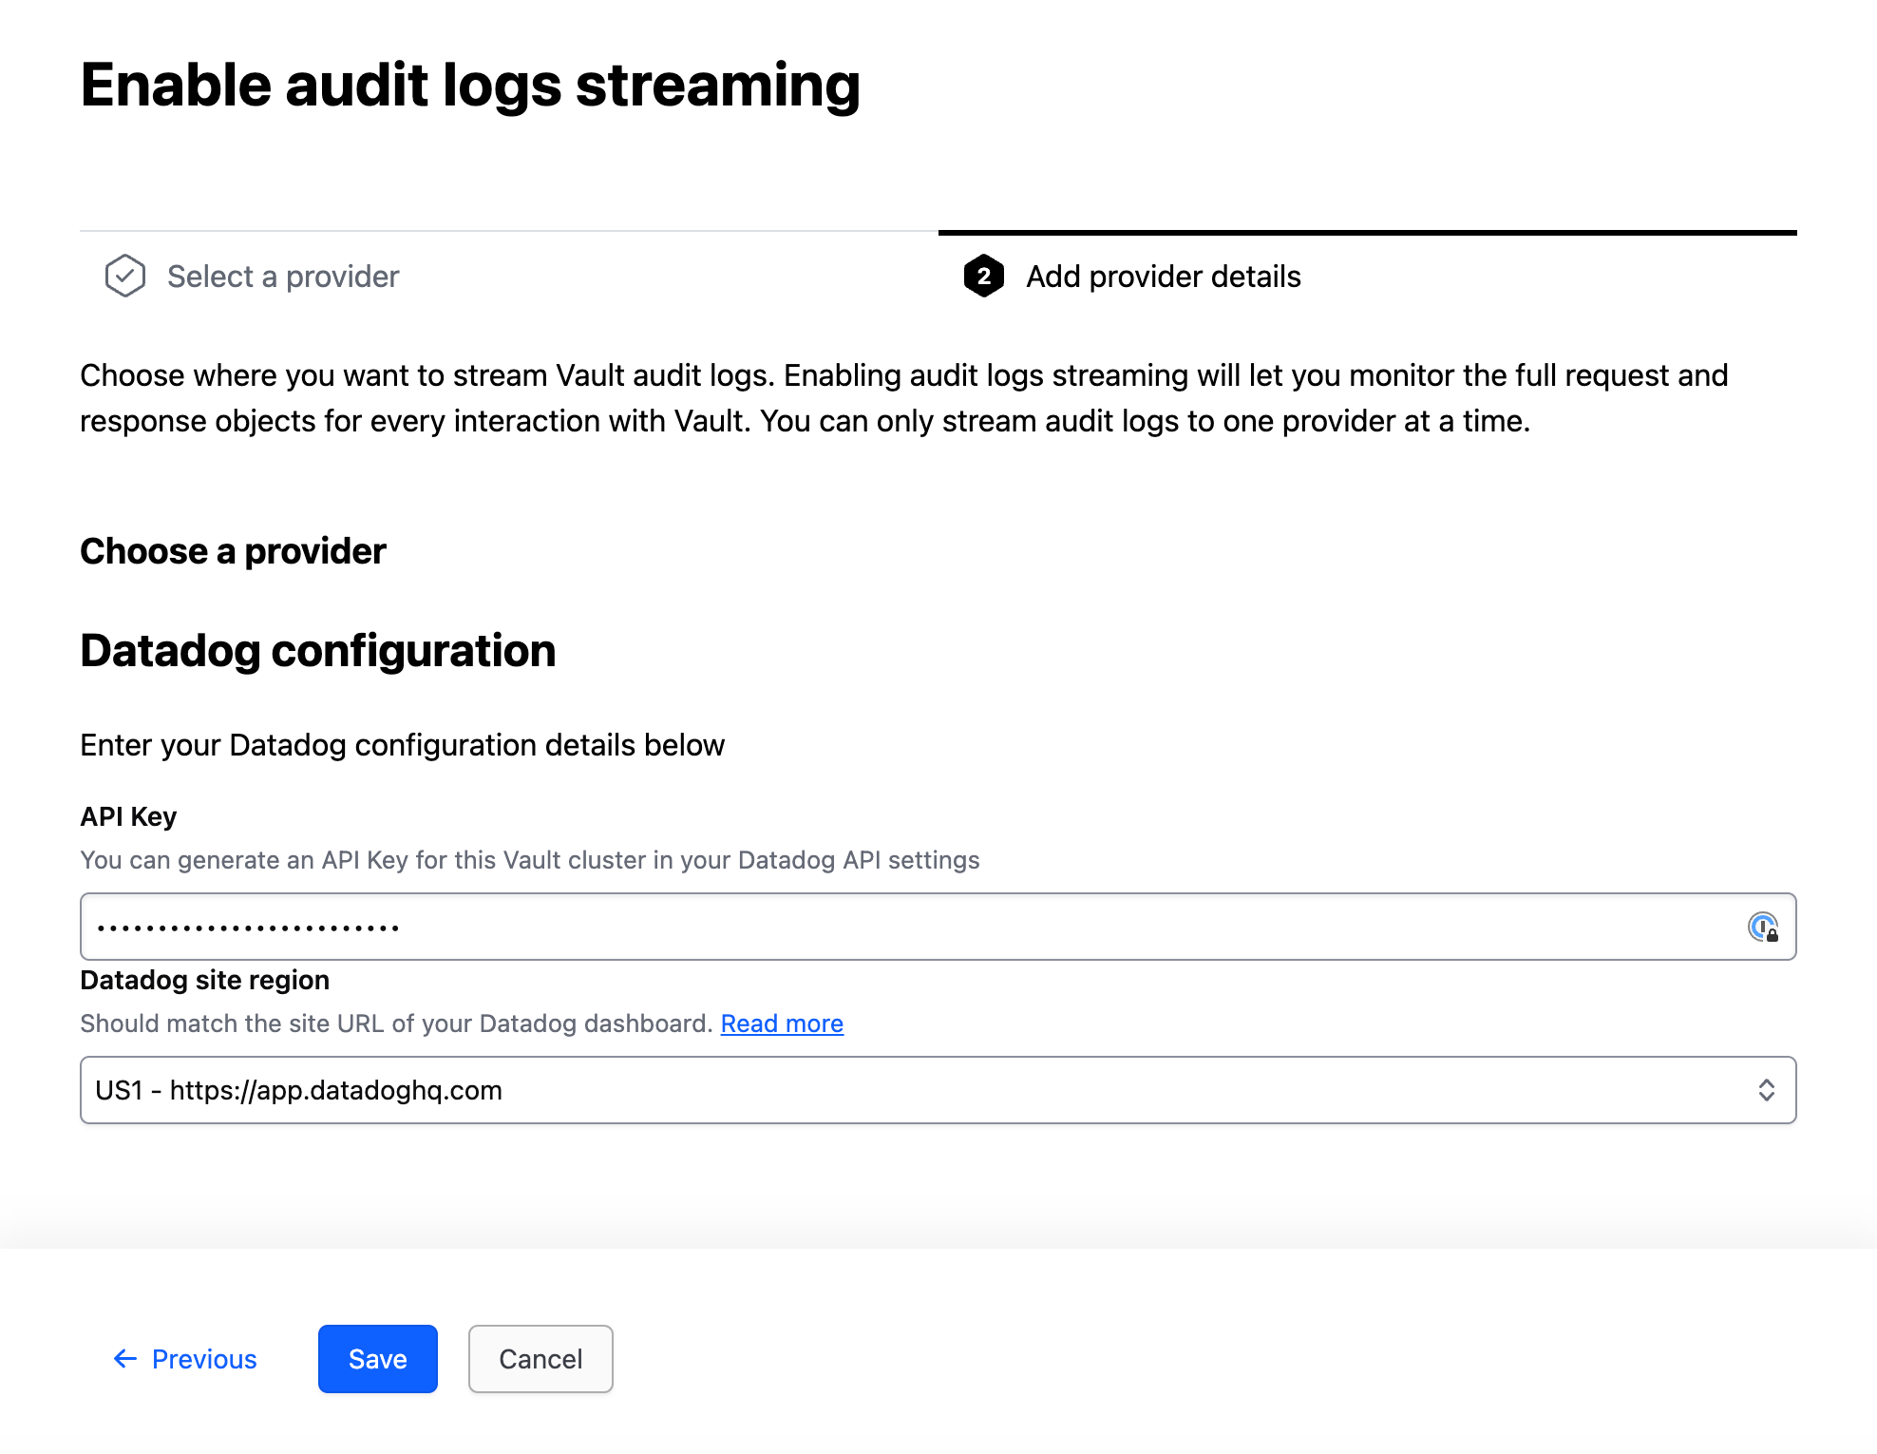Select the Add provider details step
The width and height of the screenshot is (1877, 1454).
click(1163, 277)
